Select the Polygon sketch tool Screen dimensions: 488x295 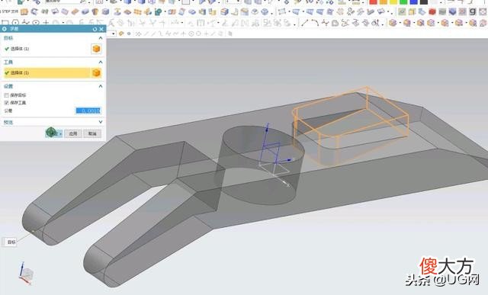[15, 23]
